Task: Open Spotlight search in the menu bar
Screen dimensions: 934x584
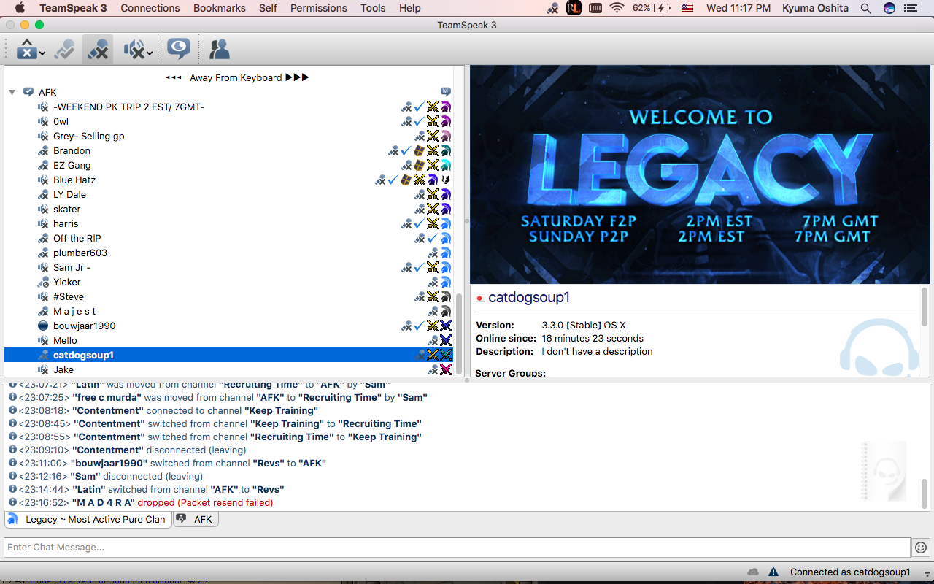Action: 866,8
